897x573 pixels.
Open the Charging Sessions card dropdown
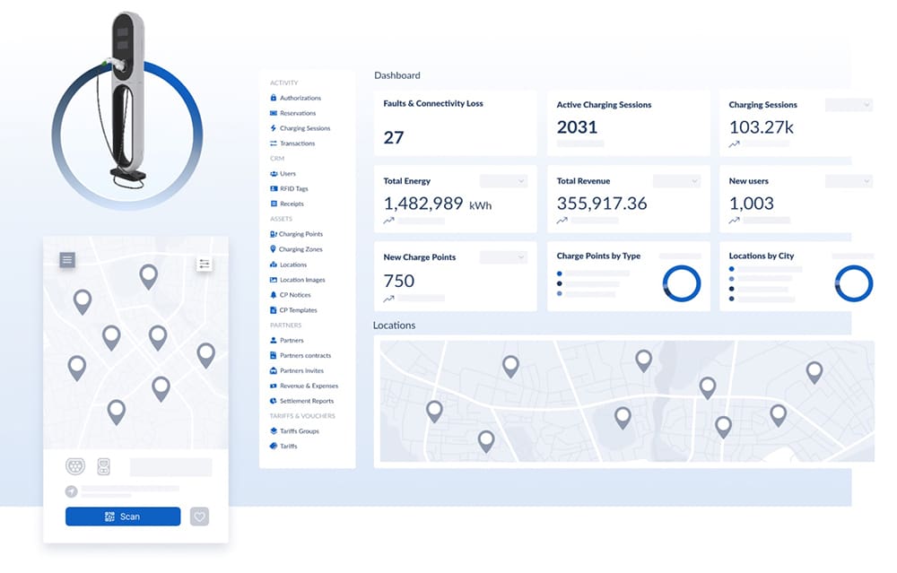coord(848,105)
